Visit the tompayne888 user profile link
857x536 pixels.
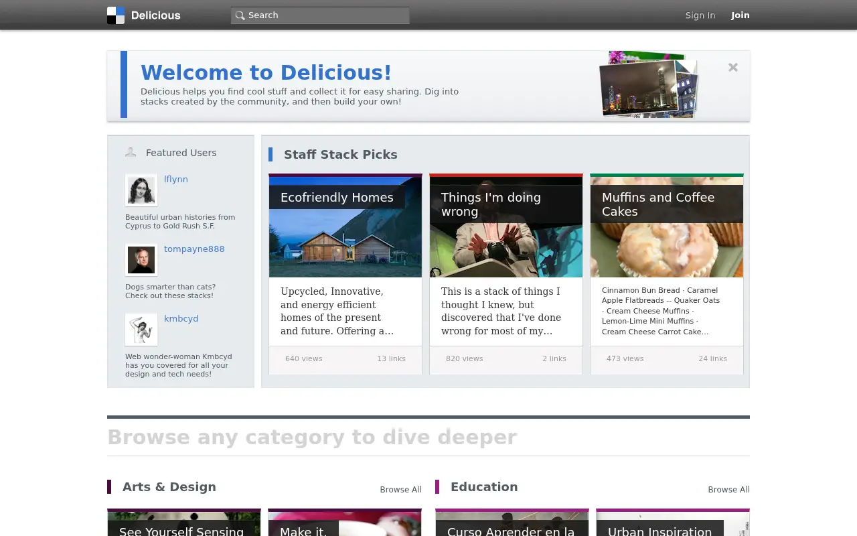point(194,249)
